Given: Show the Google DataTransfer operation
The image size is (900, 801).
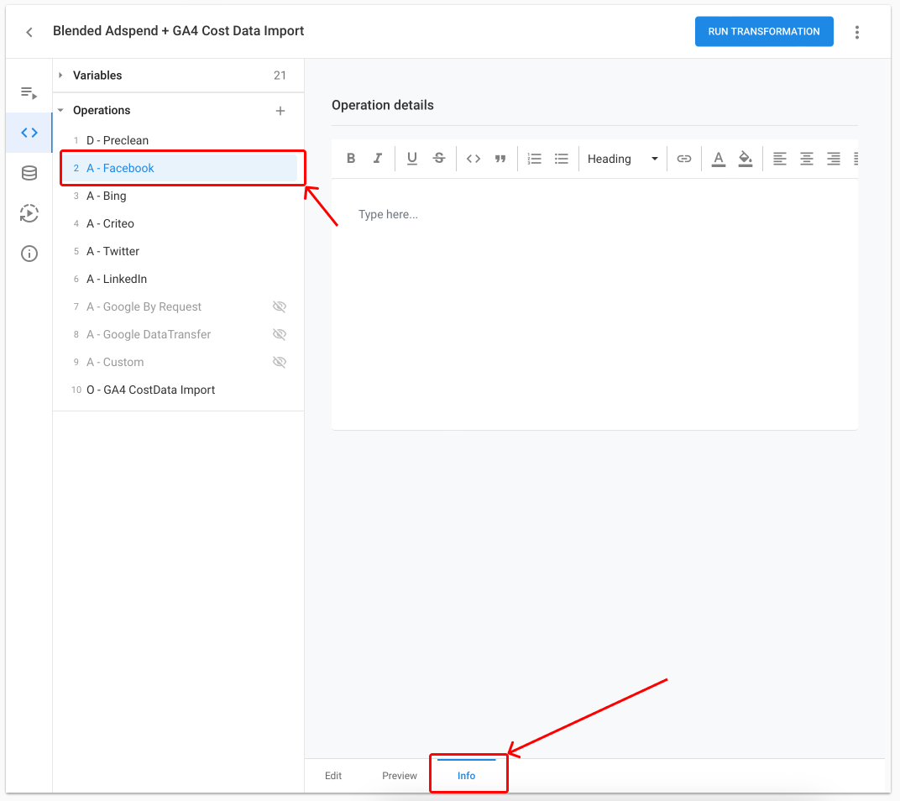Looking at the screenshot, I should click(280, 334).
